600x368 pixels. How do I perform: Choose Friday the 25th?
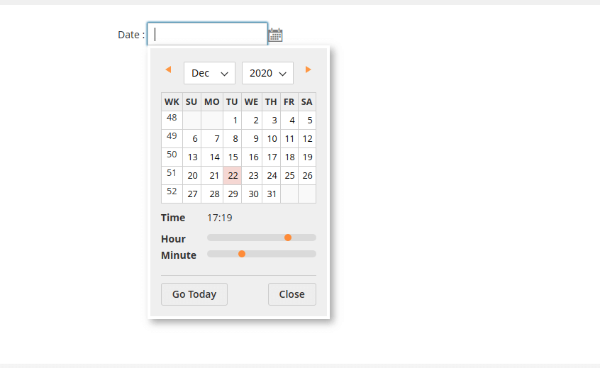(x=289, y=176)
